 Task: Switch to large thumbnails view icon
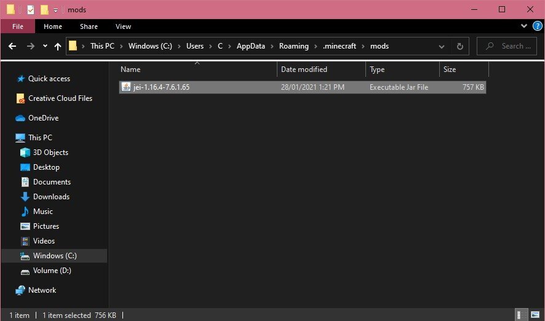coord(535,315)
